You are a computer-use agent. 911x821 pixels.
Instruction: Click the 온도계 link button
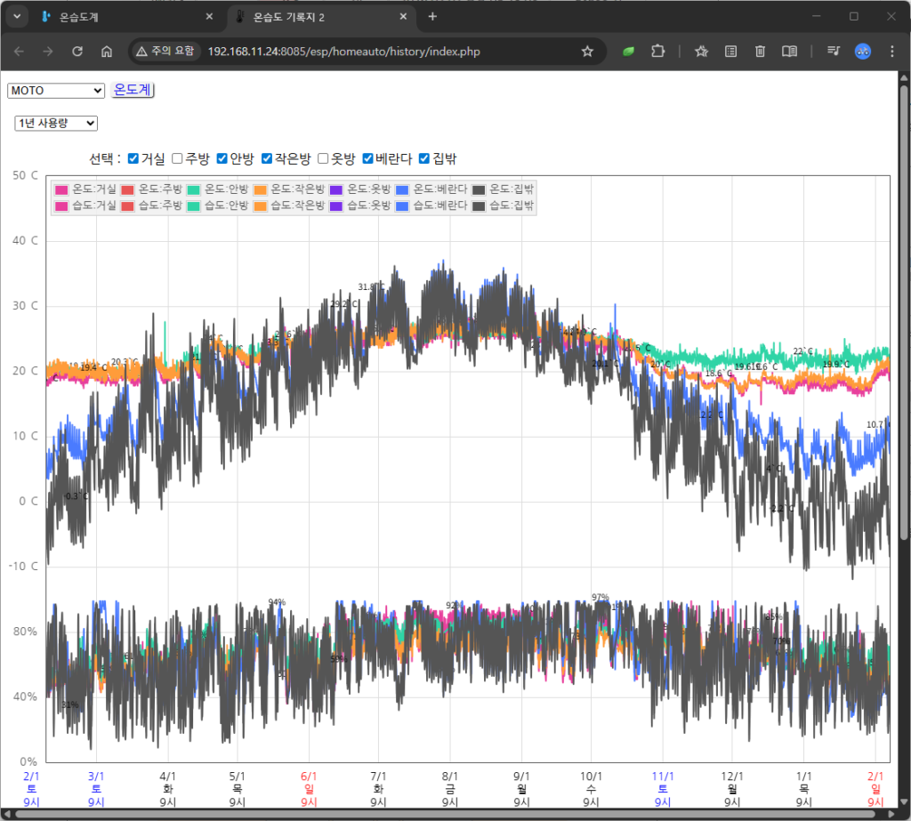[133, 90]
